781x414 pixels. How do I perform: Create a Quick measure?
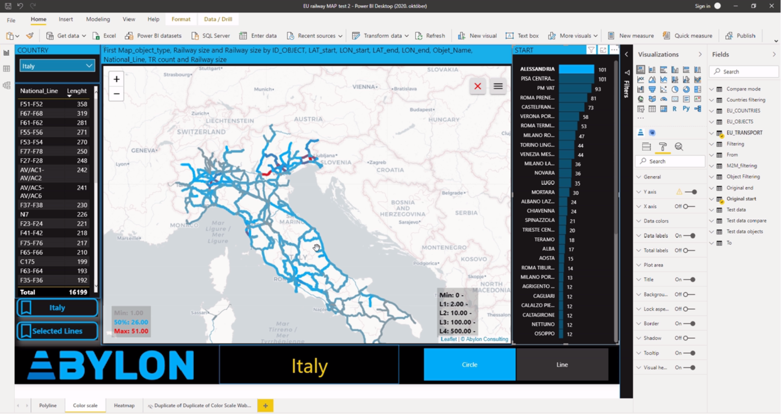point(688,36)
